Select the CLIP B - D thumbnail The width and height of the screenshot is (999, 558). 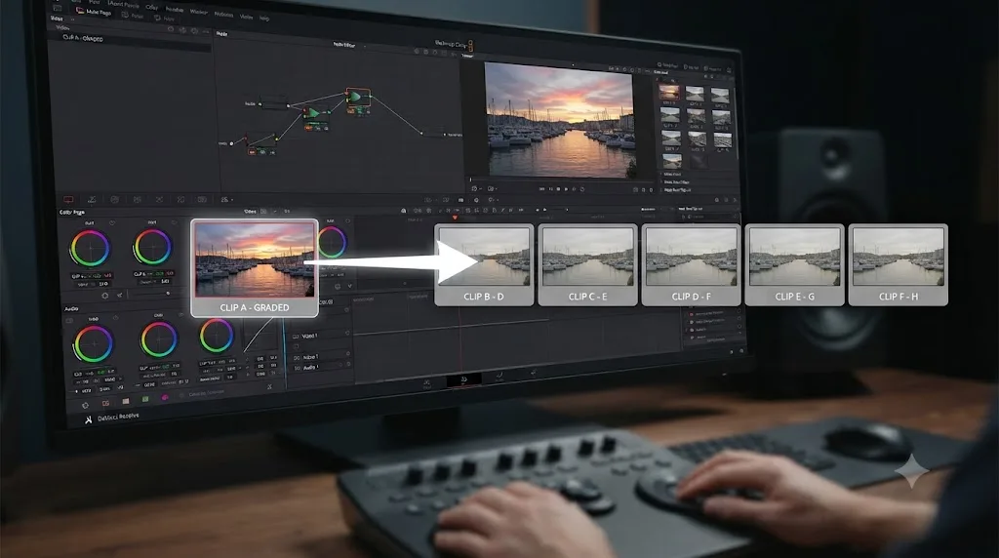[x=484, y=264]
